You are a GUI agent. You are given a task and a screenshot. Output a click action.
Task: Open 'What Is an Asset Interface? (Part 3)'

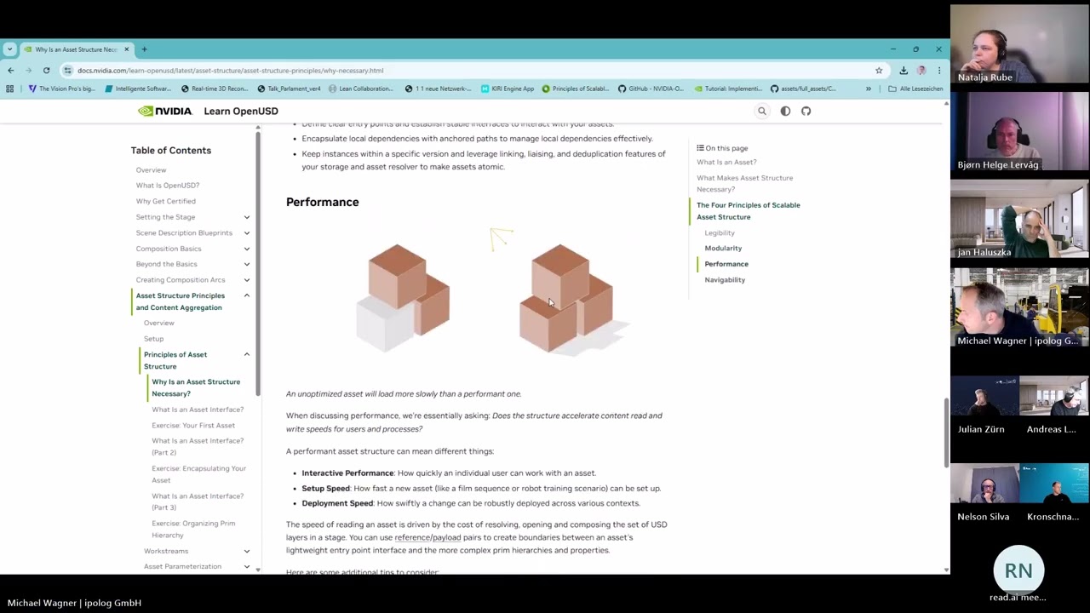198,501
